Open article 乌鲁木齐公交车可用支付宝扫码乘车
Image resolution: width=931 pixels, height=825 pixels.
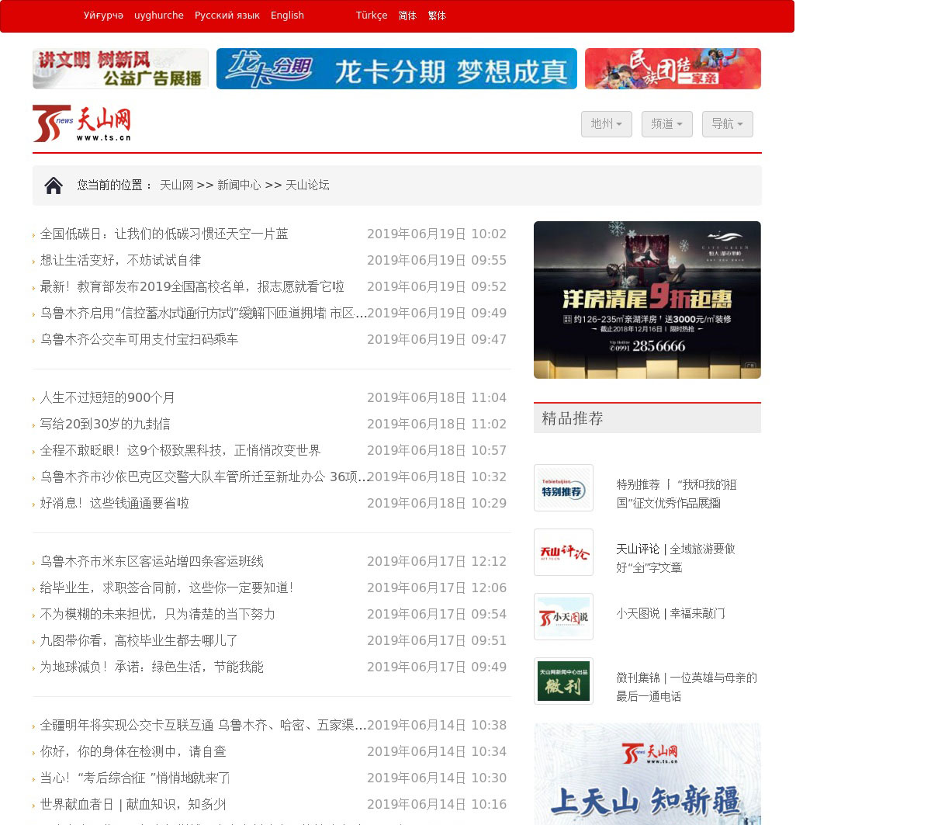click(140, 340)
